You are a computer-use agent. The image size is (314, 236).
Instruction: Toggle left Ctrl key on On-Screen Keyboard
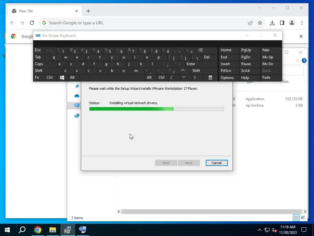point(51,77)
